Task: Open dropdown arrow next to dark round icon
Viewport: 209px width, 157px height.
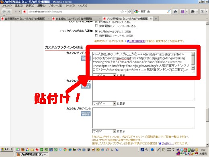Action: click(197, 12)
